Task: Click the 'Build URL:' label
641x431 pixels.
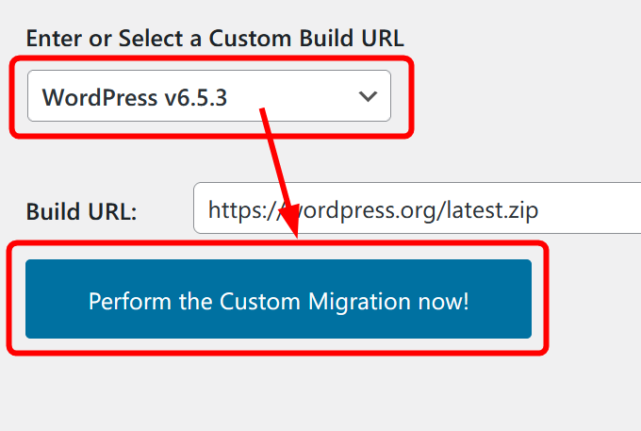Action: [x=82, y=211]
